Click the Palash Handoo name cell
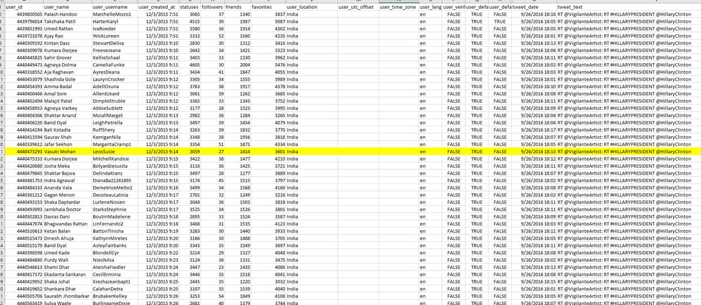The width and height of the screenshot is (701, 305). point(67,13)
